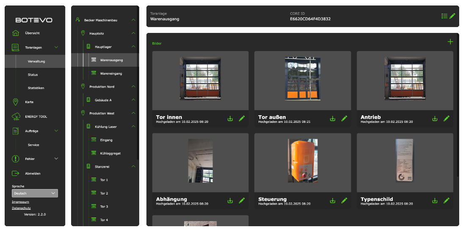Viewport: 463px width, 230px height.
Task: Open the Steuerung image thumbnail
Action: click(303, 161)
